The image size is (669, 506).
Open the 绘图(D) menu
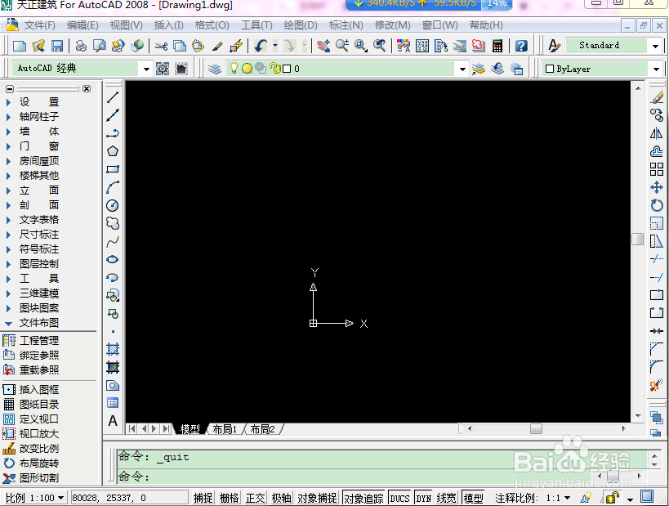coord(301,25)
